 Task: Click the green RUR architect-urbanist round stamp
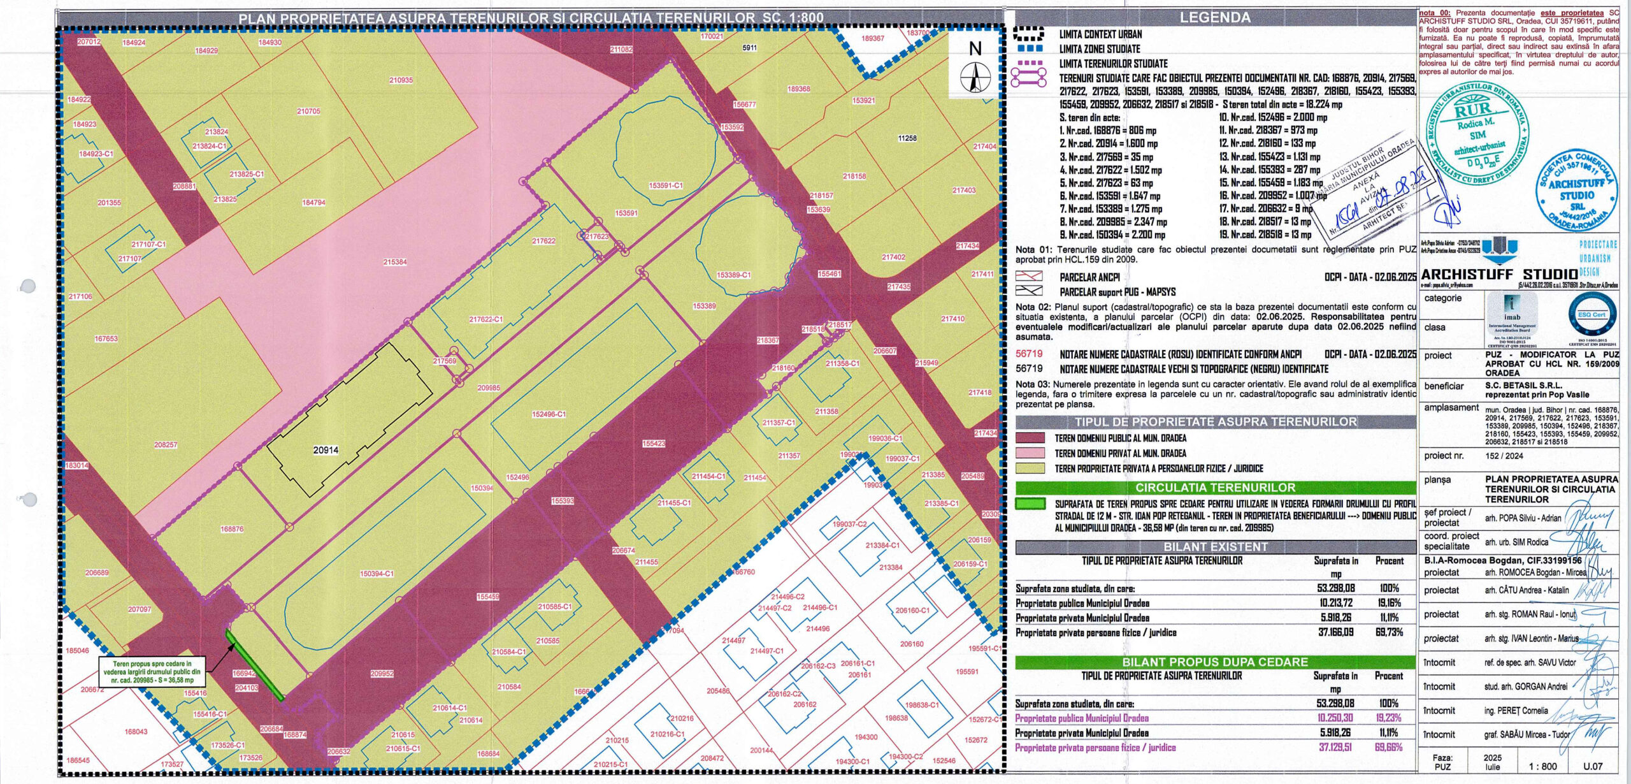pyautogui.click(x=1476, y=133)
